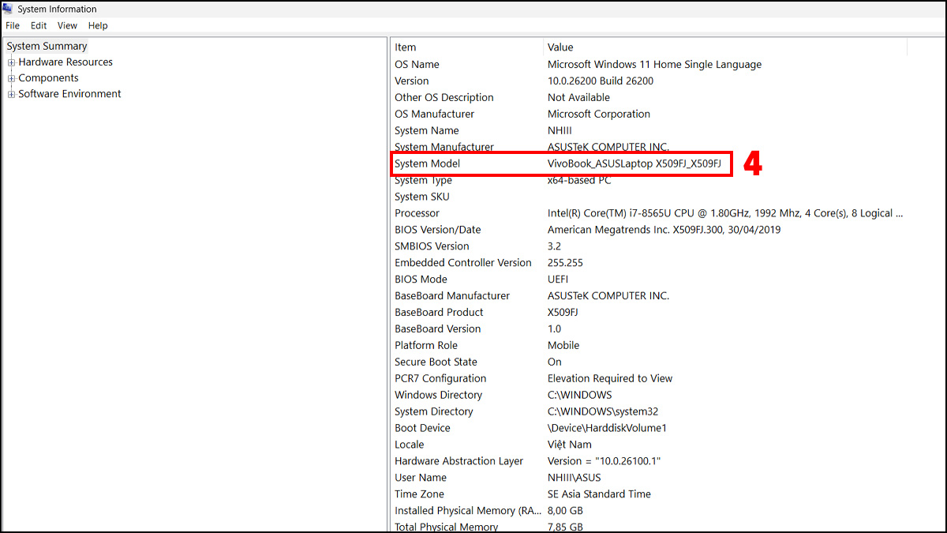Select the OS Name row

[649, 64]
